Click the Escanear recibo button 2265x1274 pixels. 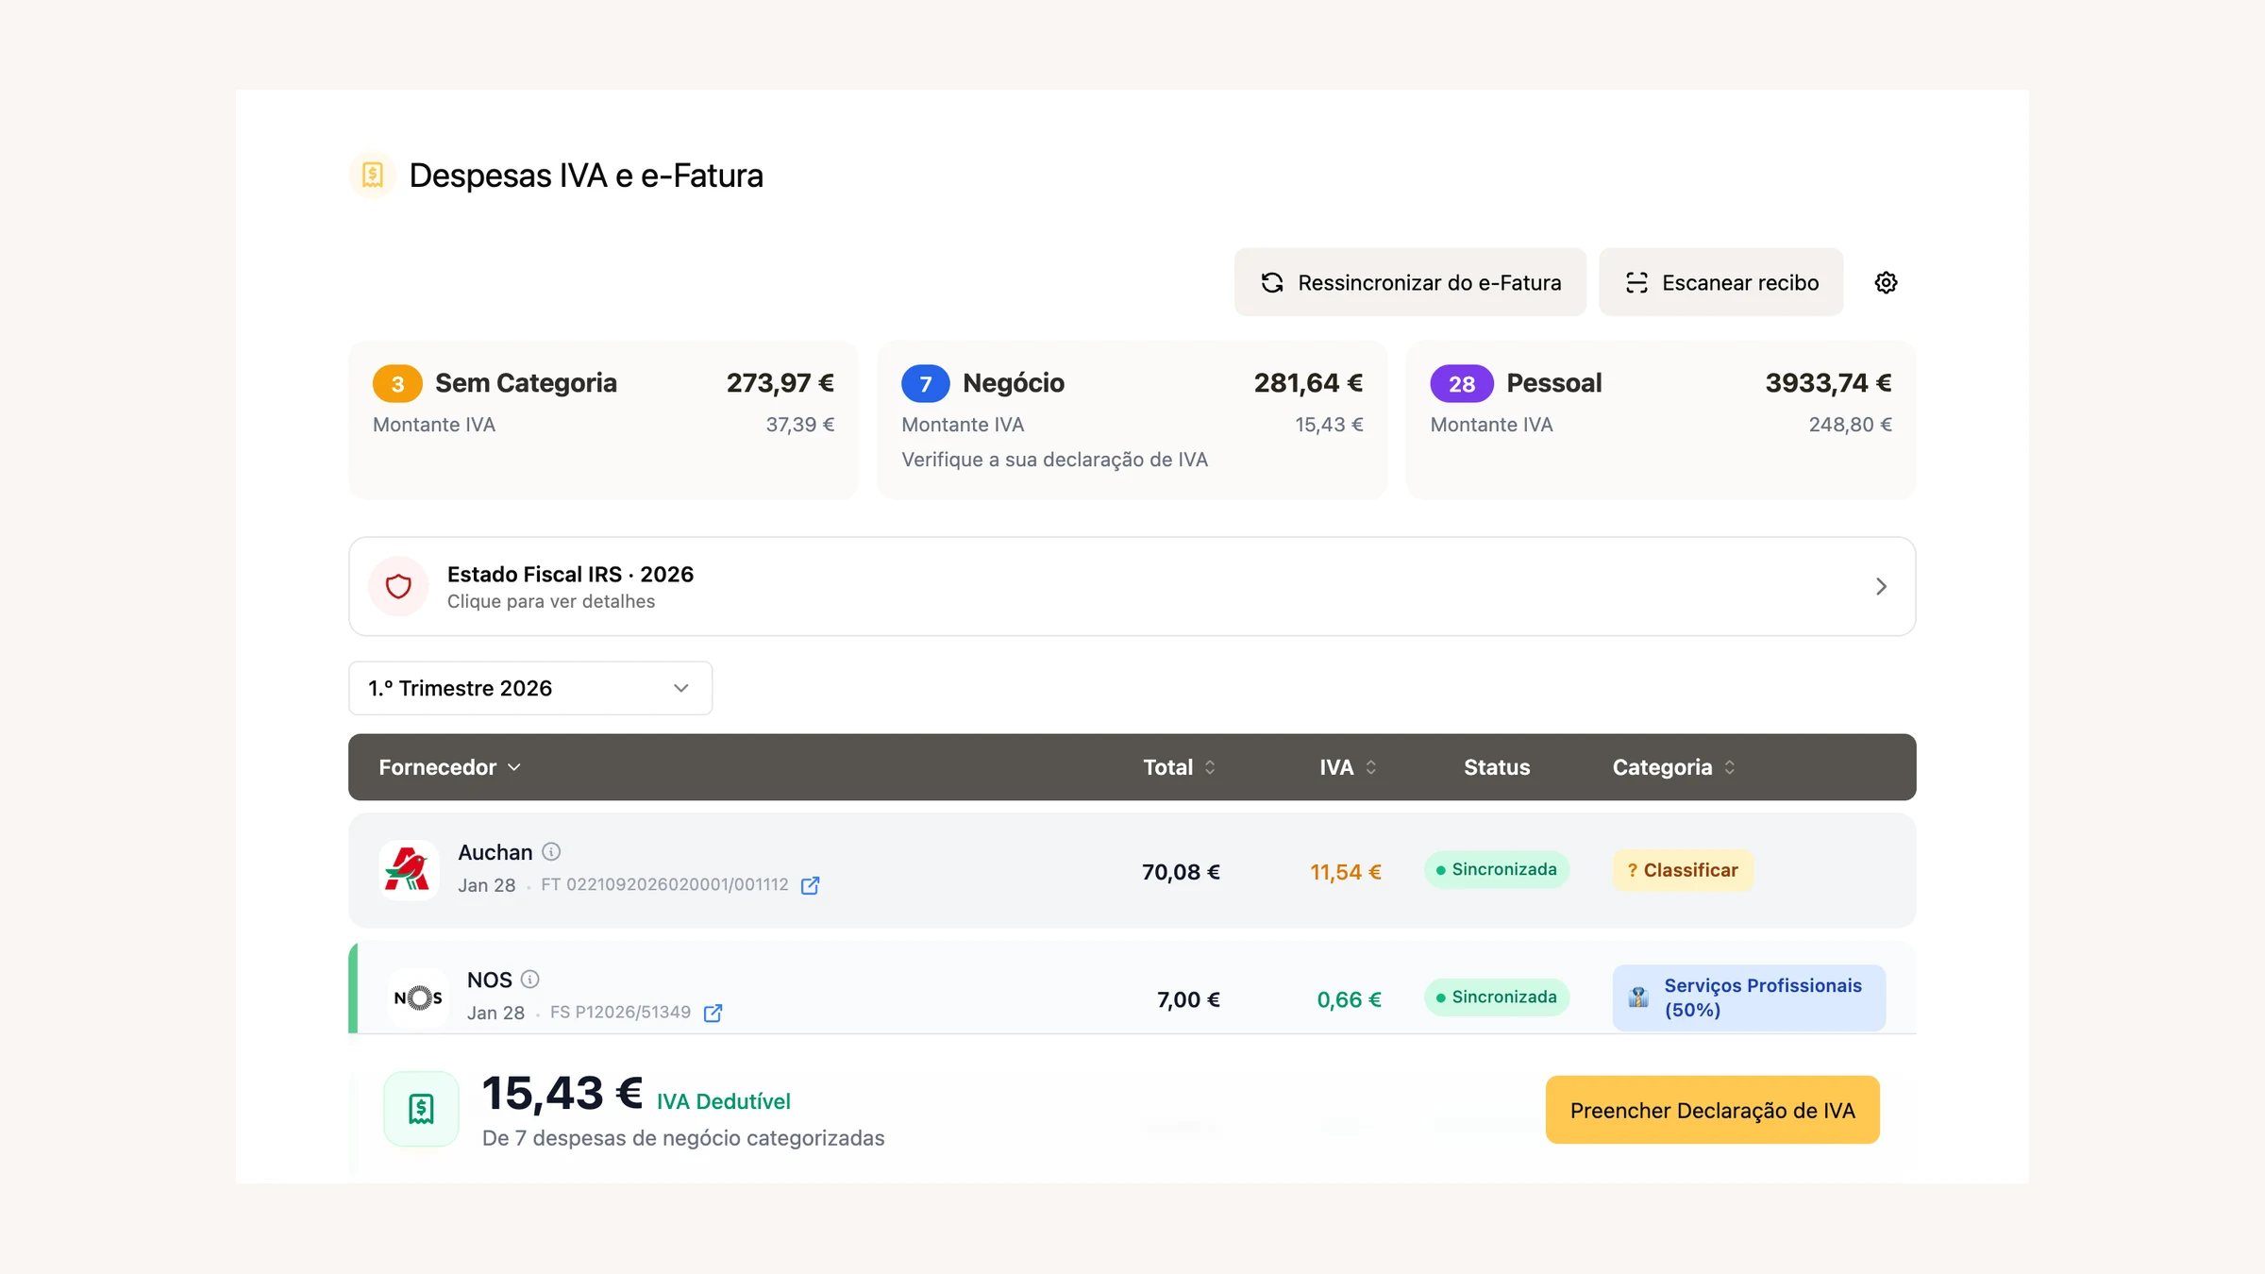(x=1720, y=282)
